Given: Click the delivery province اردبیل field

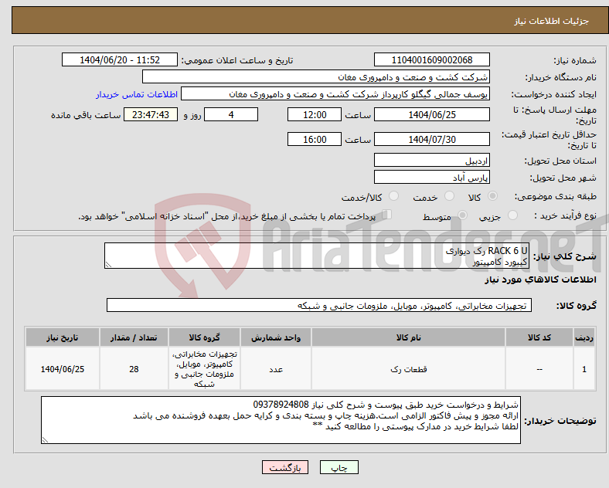Looking at the screenshot, I should [x=431, y=160].
